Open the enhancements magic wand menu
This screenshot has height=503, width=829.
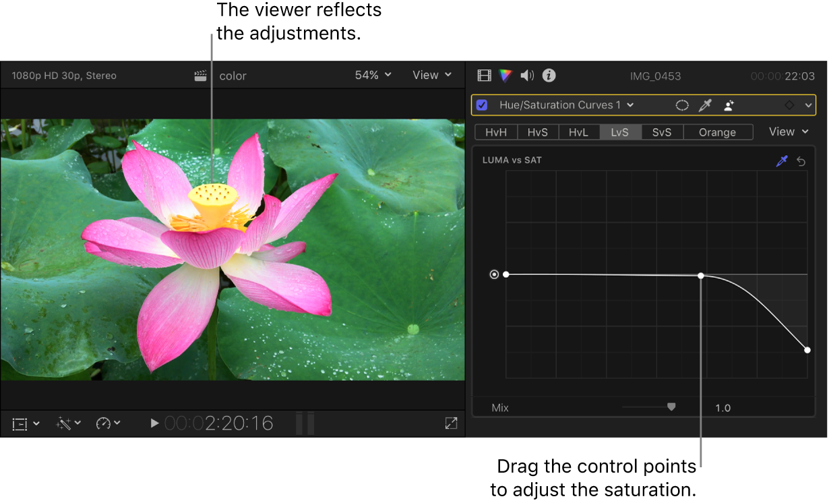coord(69,423)
